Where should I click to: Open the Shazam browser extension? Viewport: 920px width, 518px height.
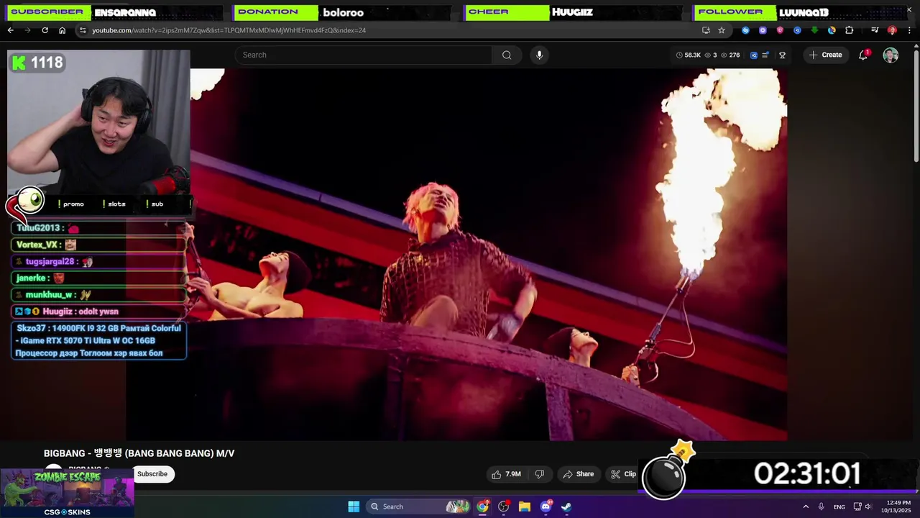tap(745, 30)
